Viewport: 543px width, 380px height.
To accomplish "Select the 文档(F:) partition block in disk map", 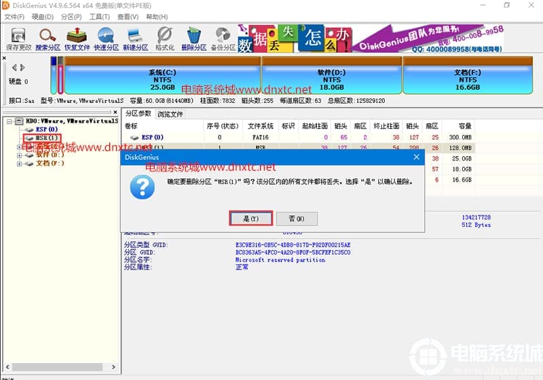I will (468, 75).
